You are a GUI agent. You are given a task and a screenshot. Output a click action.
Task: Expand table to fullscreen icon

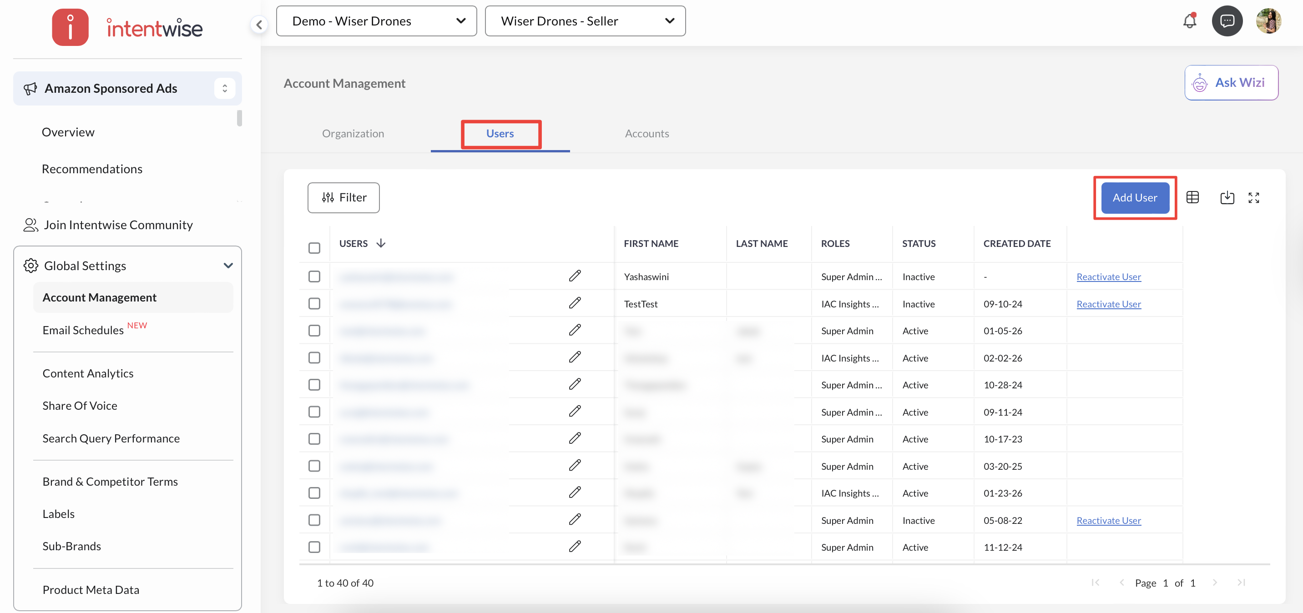tap(1253, 197)
